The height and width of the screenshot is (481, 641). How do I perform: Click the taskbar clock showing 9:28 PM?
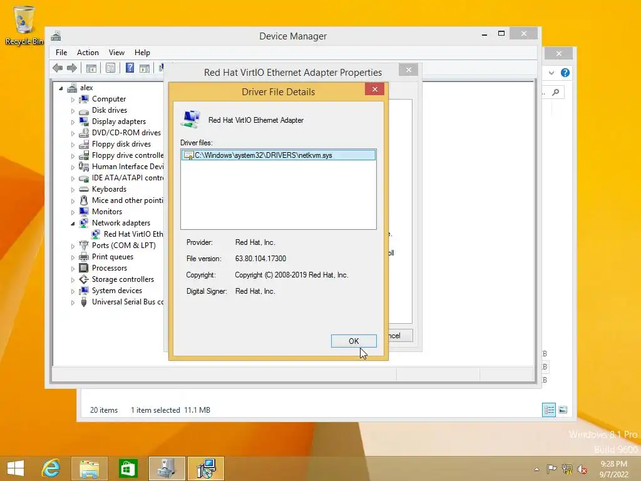click(x=613, y=468)
